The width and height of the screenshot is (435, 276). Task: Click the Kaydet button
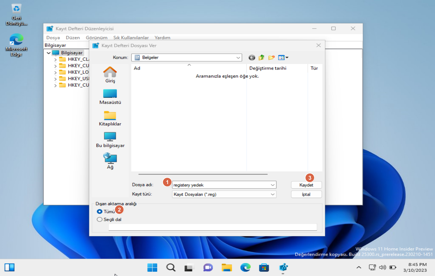[x=306, y=185]
